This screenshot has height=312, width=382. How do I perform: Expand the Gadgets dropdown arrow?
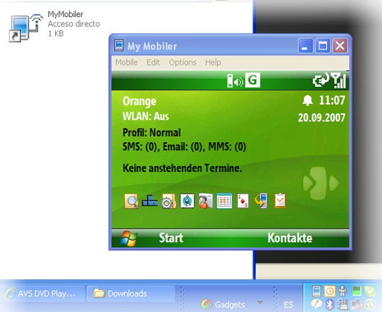tap(260, 302)
